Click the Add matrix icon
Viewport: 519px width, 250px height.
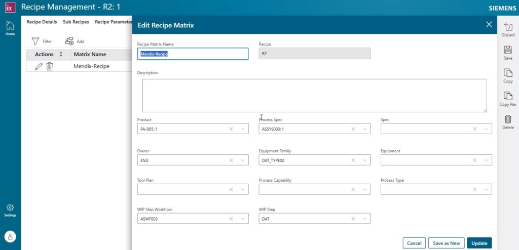[69, 41]
